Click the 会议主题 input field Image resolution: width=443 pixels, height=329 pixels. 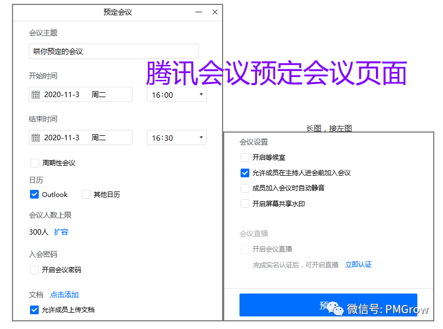[114, 51]
